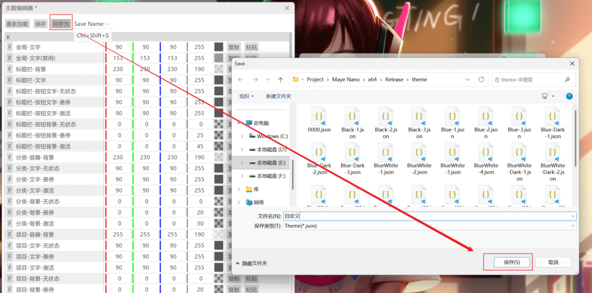This screenshot has width=592, height=293.
Task: Expand the Windows (C:) drive node
Action: point(242,136)
